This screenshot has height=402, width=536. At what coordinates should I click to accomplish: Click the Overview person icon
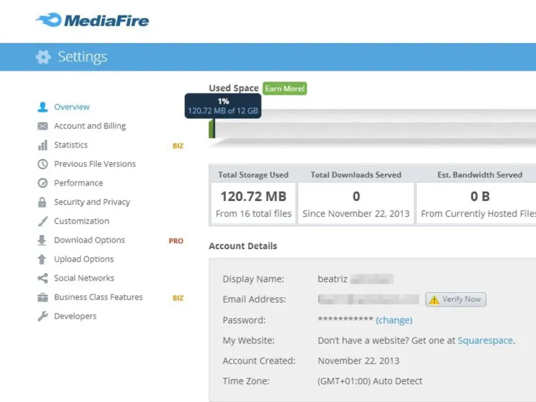(43, 107)
